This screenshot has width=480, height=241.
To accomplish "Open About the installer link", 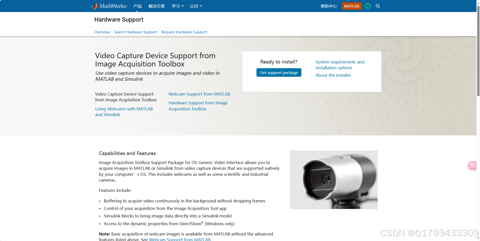I will click(333, 75).
